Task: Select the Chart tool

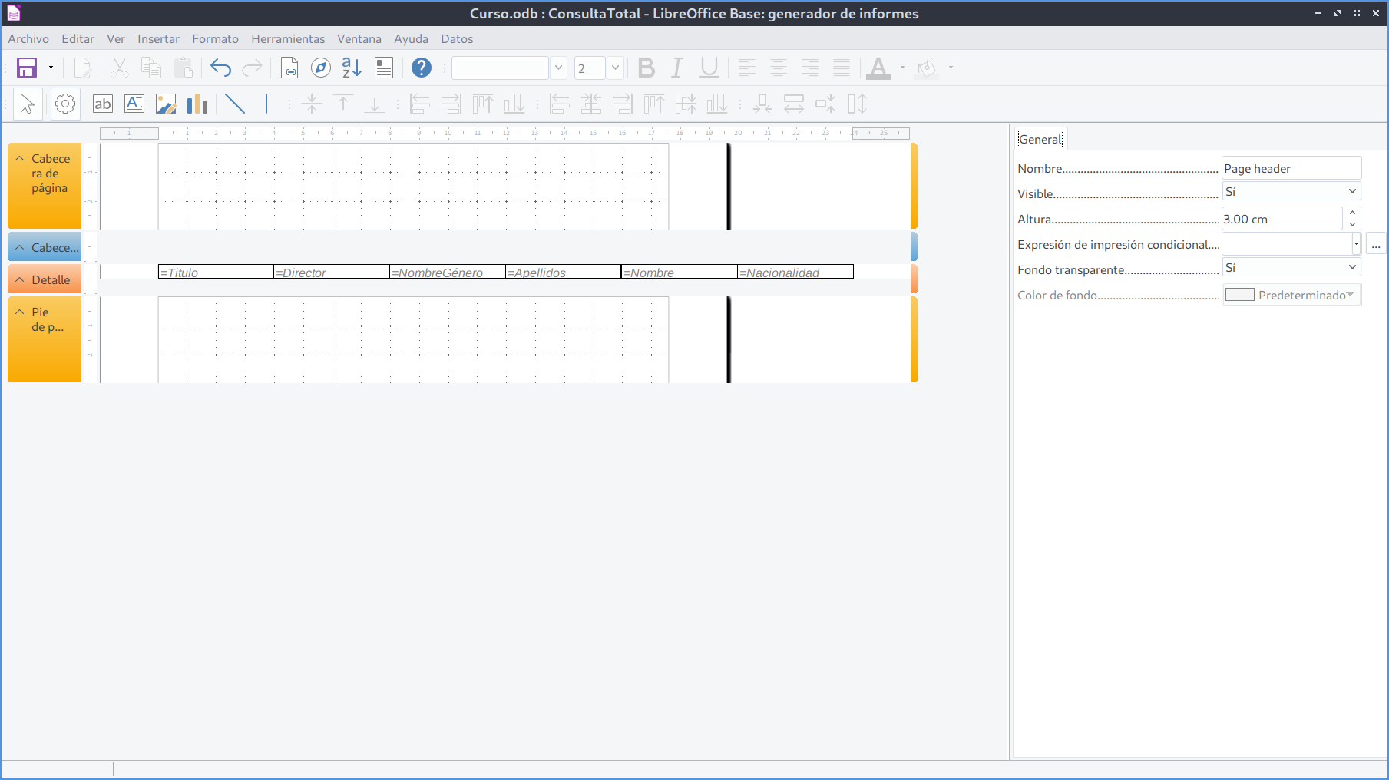Action: click(x=197, y=104)
